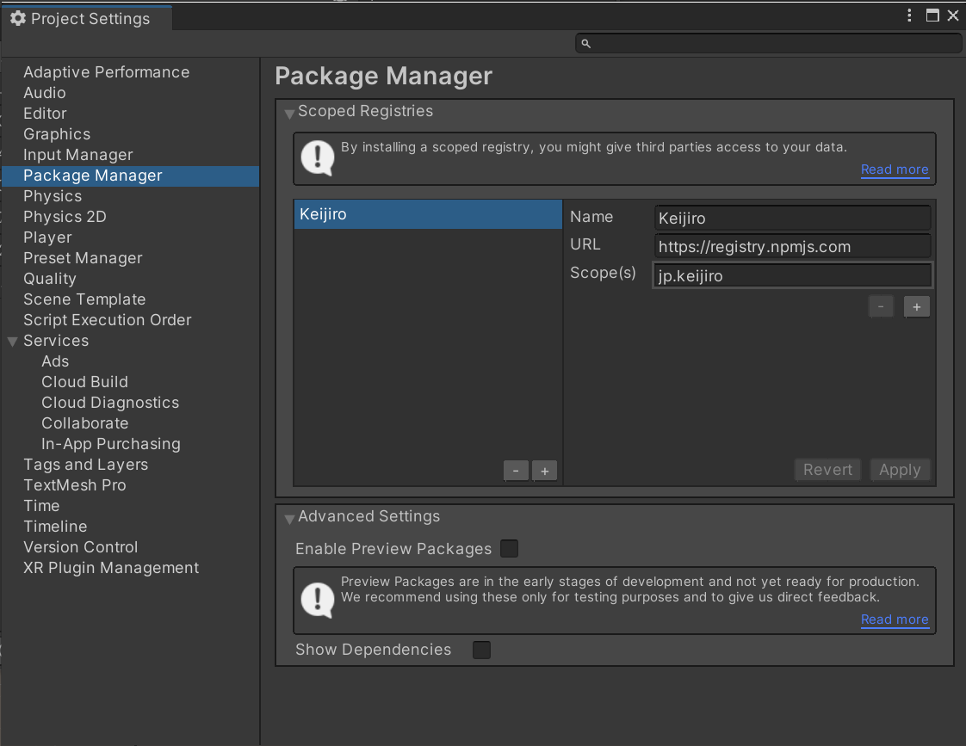Click the registry URL input field
Viewport: 966px width, 746px height.
coord(792,247)
